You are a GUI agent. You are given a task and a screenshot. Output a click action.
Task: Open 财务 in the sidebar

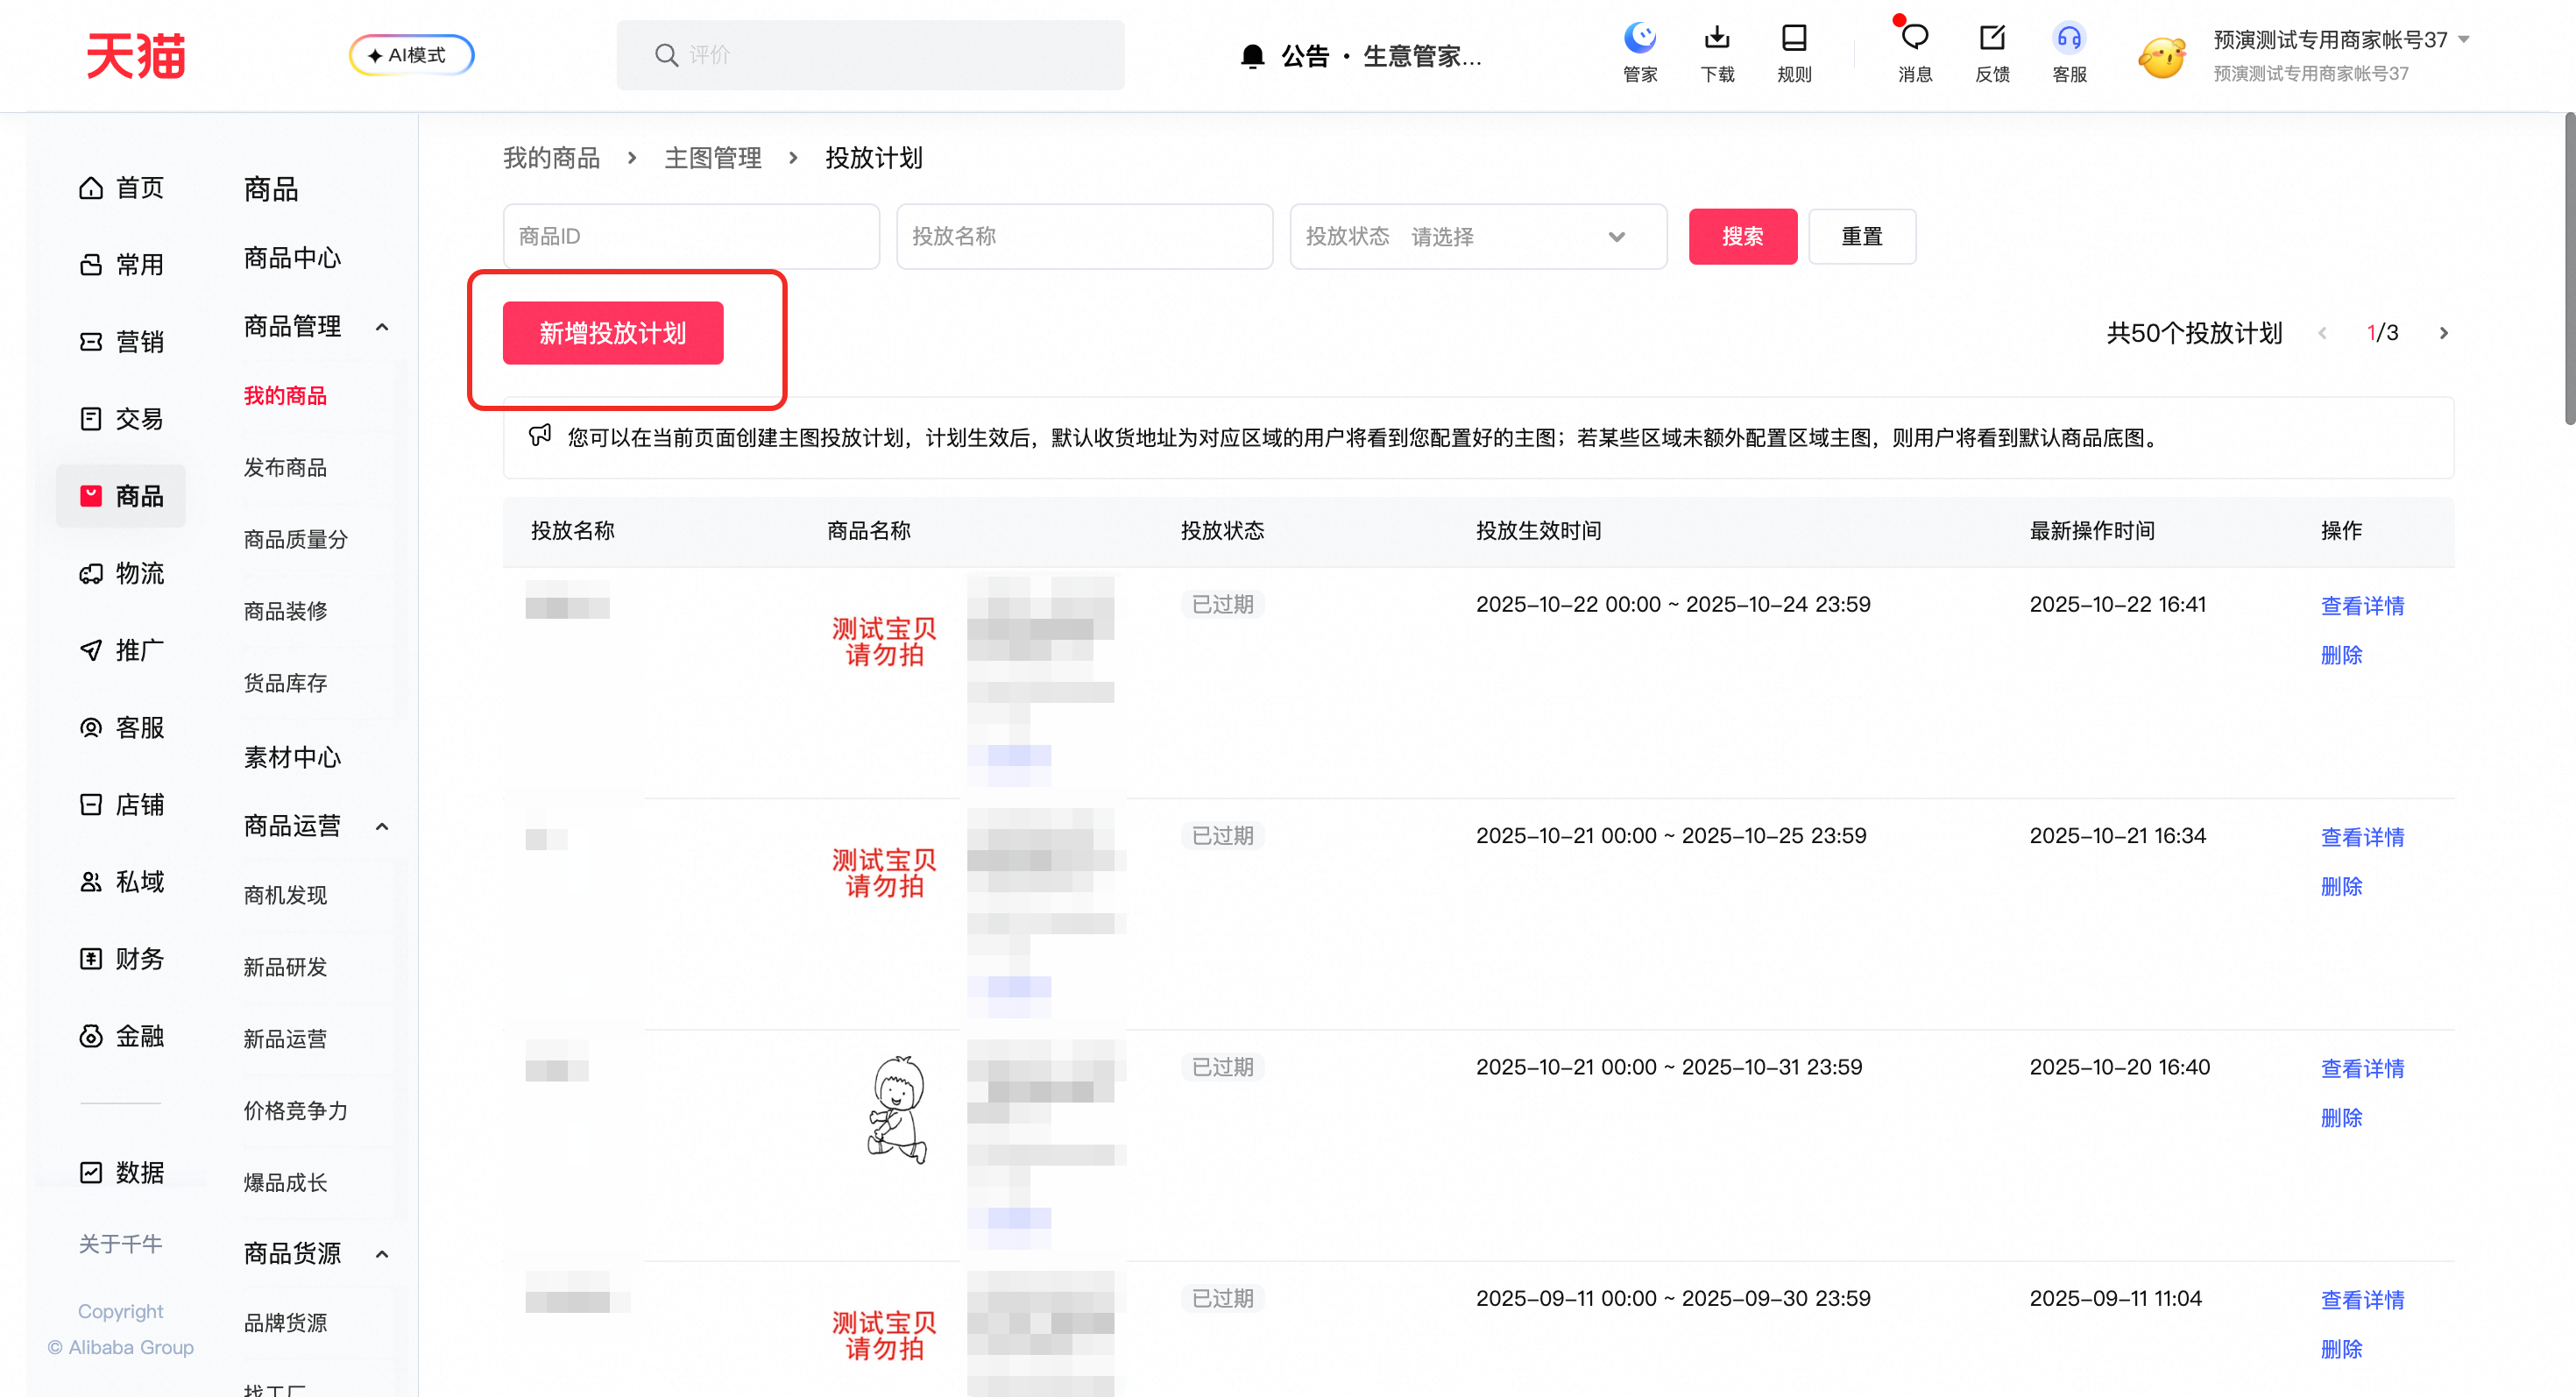tap(121, 958)
